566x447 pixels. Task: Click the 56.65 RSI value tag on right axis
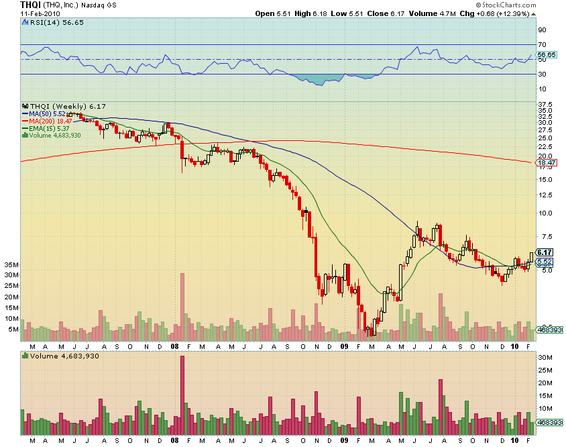tap(547, 54)
